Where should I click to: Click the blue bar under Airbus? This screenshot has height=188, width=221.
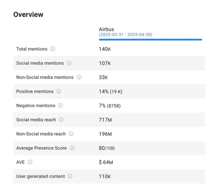click(x=150, y=39)
